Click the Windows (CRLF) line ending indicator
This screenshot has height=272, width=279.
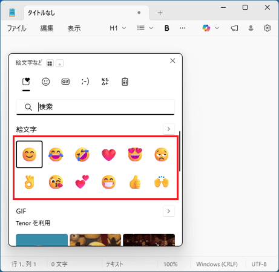tap(217, 264)
